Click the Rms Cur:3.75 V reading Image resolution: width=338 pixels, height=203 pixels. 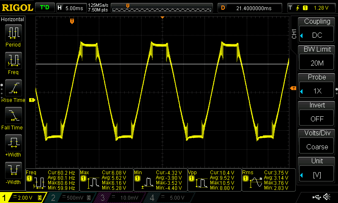[276, 173]
